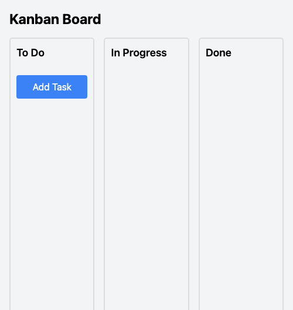Click blank page area right of the title
This screenshot has width=293, height=310.
[195, 19]
